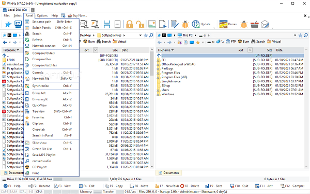
Task: Open the .ext filter dropdown in left panel
Action: click(96, 50)
